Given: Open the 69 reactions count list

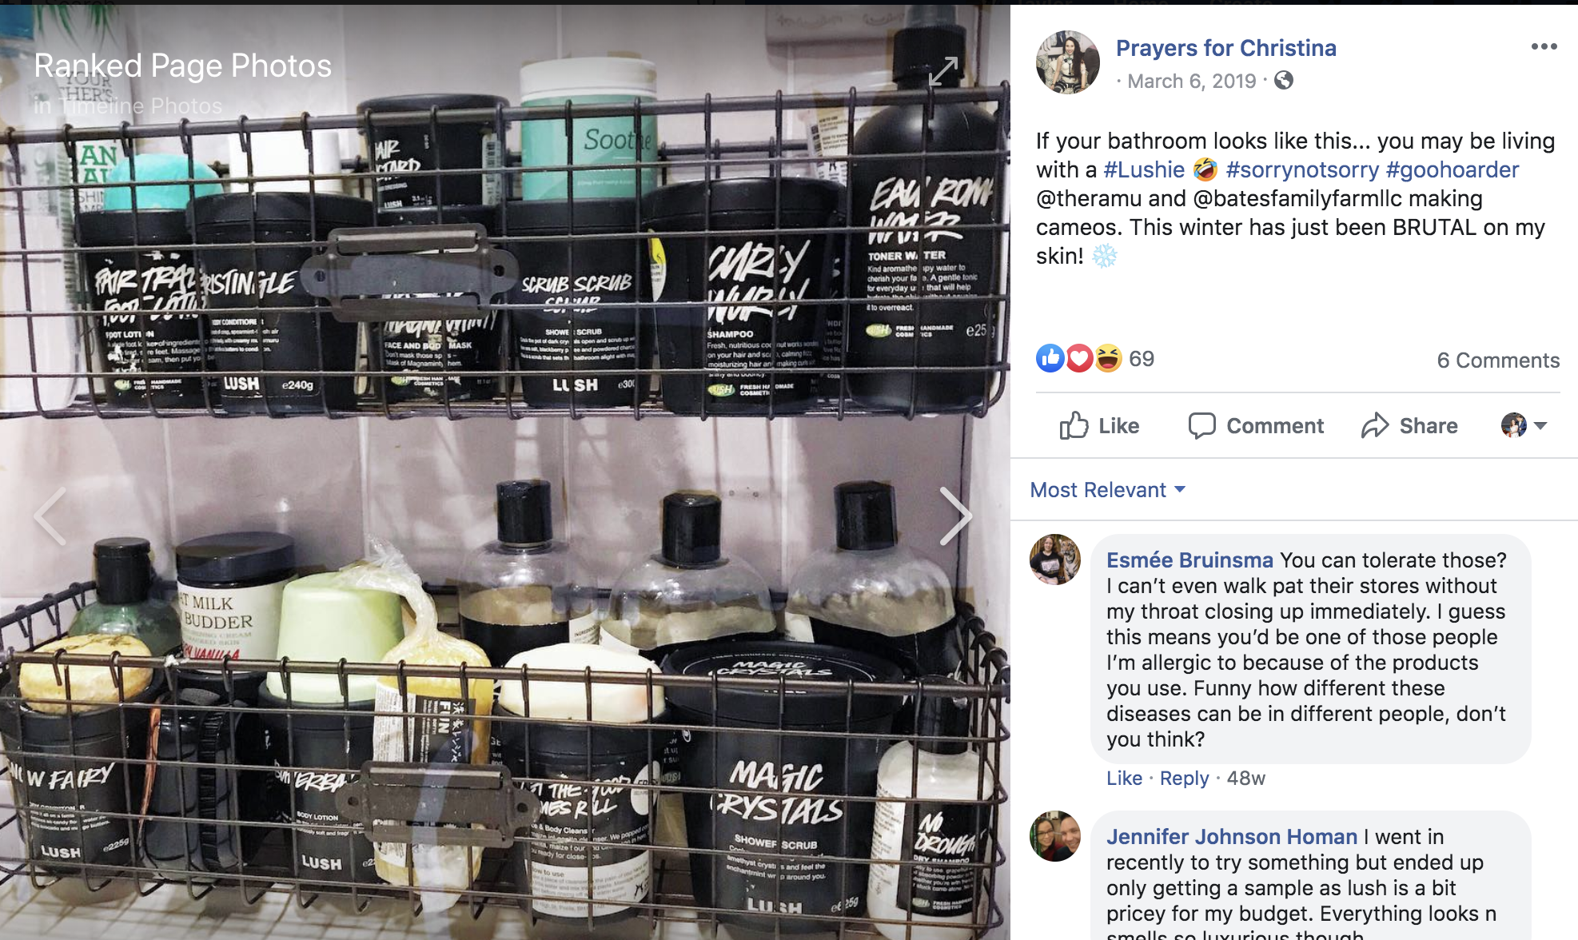Looking at the screenshot, I should point(1142,358).
